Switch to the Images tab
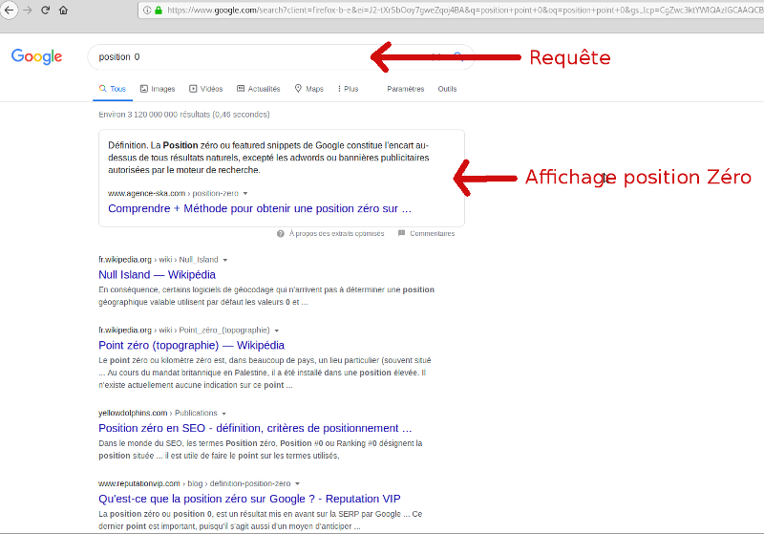This screenshot has height=534, width=764. pyautogui.click(x=158, y=89)
